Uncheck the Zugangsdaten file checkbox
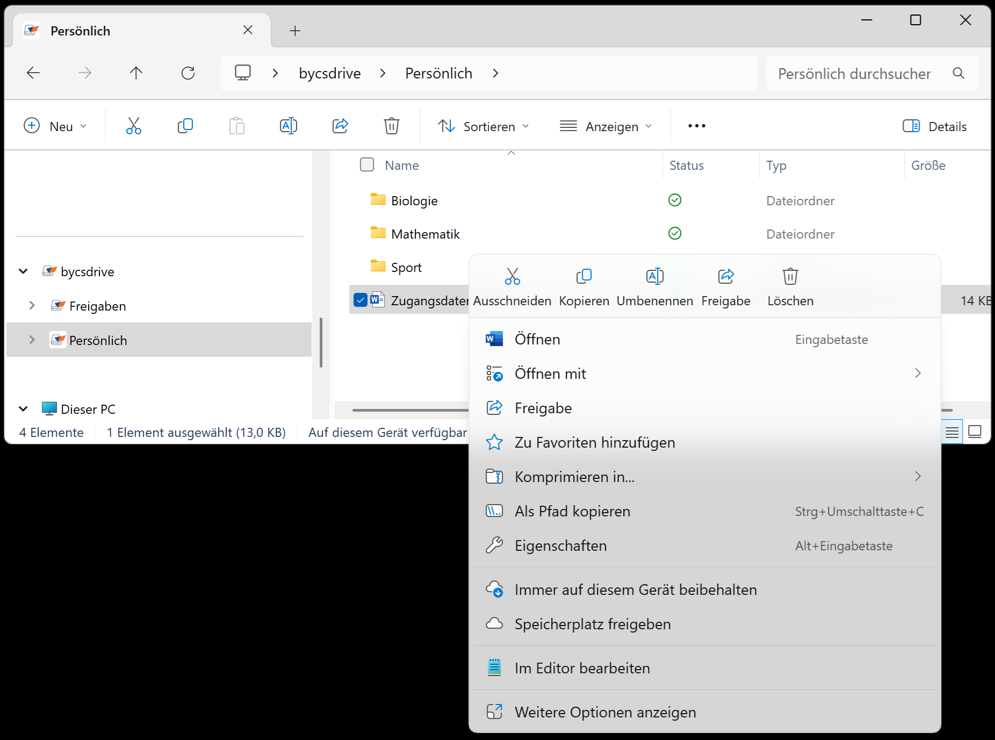This screenshot has width=995, height=740. pyautogui.click(x=360, y=300)
